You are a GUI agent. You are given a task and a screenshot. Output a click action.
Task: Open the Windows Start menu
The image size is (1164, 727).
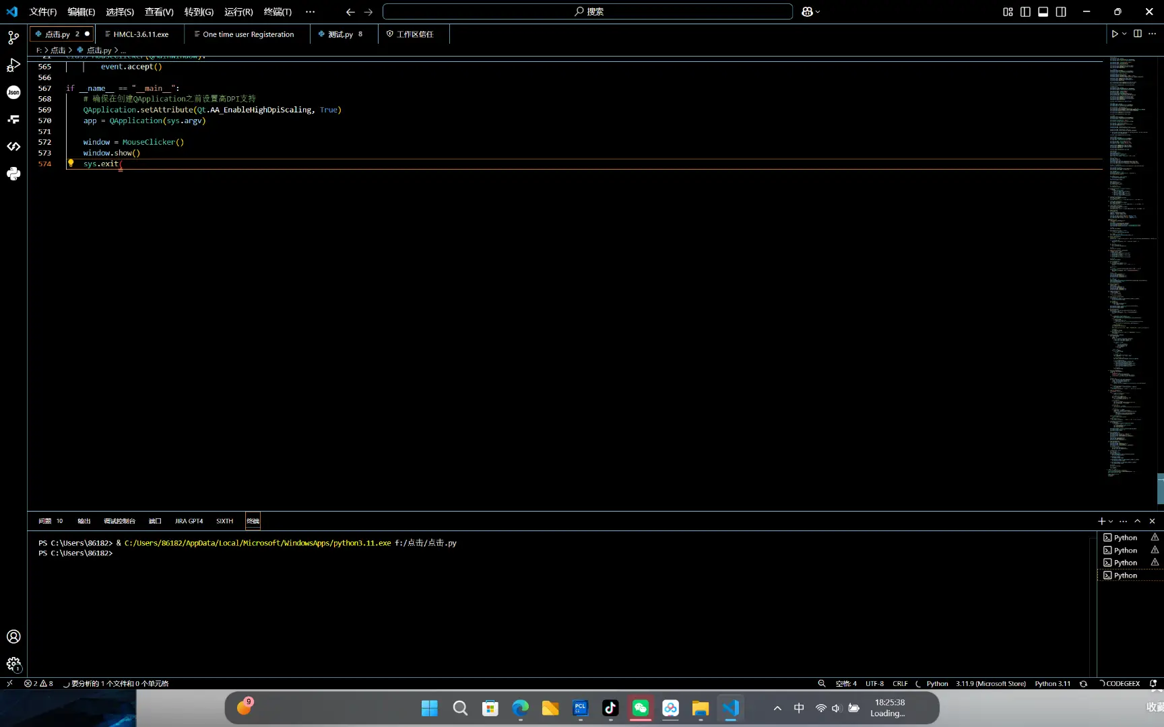430,708
